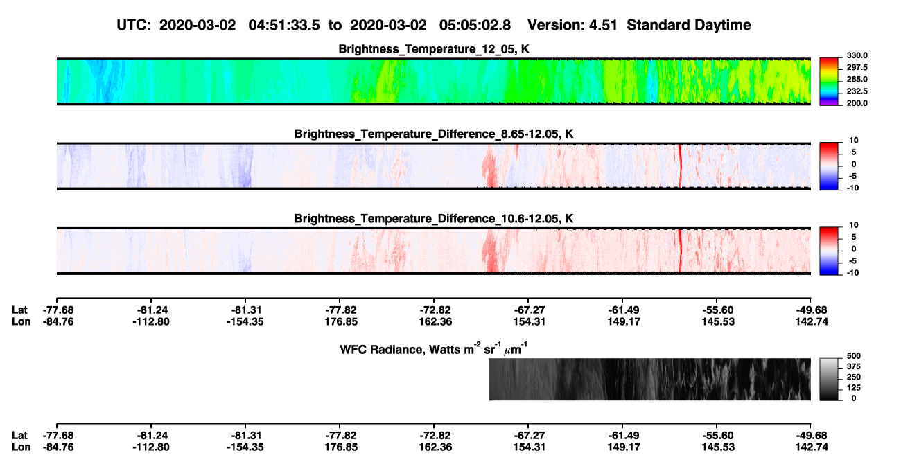Viewport: 901px width, 462px height.
Task: Click the red-blue colorbar beside the 10.6-12.05 panel
Action: [829, 251]
